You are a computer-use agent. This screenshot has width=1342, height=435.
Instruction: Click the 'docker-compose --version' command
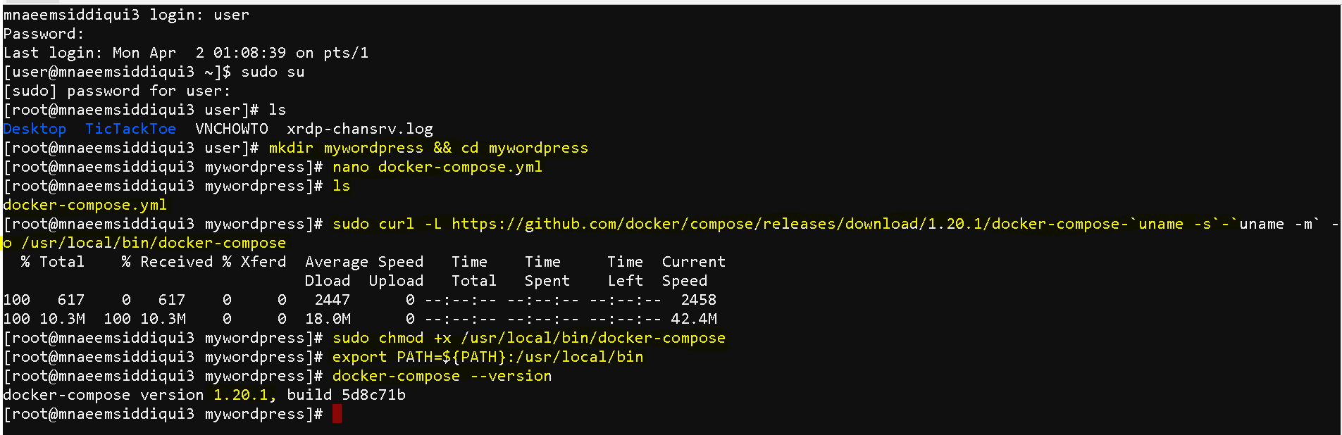click(442, 376)
